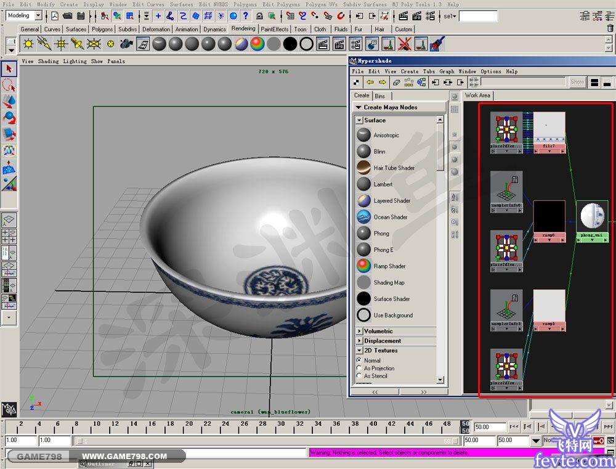Click the << button below create bar
This screenshot has width=616, height=469.
tap(375, 392)
